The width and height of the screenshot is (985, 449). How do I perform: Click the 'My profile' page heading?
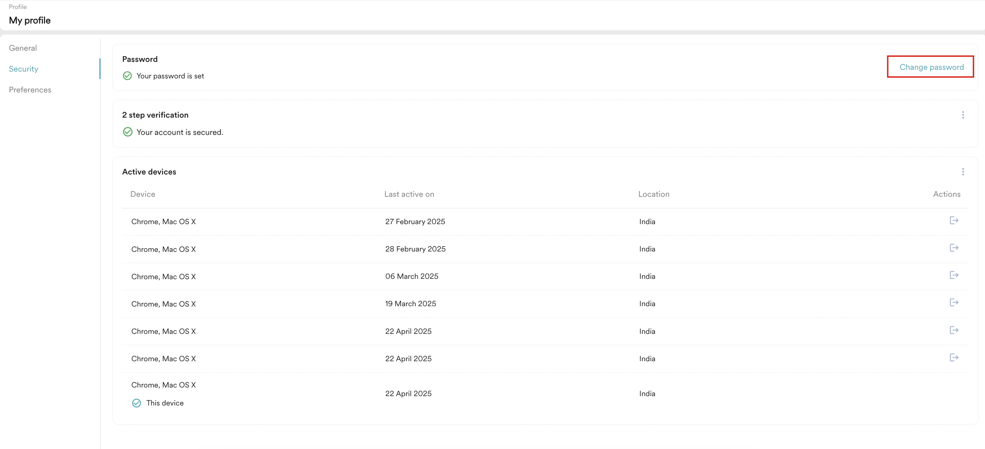[30, 20]
